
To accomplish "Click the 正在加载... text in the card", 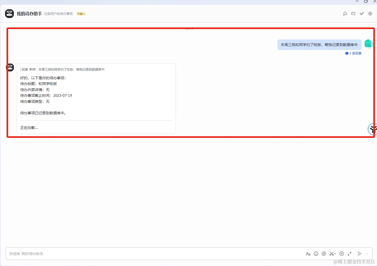I will pos(29,128).
